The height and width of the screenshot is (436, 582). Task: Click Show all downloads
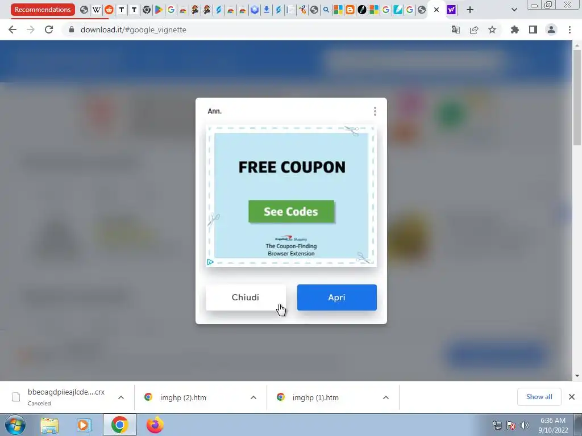[x=539, y=397]
